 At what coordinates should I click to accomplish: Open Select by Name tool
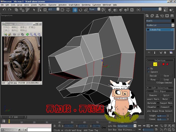pos(39,10)
